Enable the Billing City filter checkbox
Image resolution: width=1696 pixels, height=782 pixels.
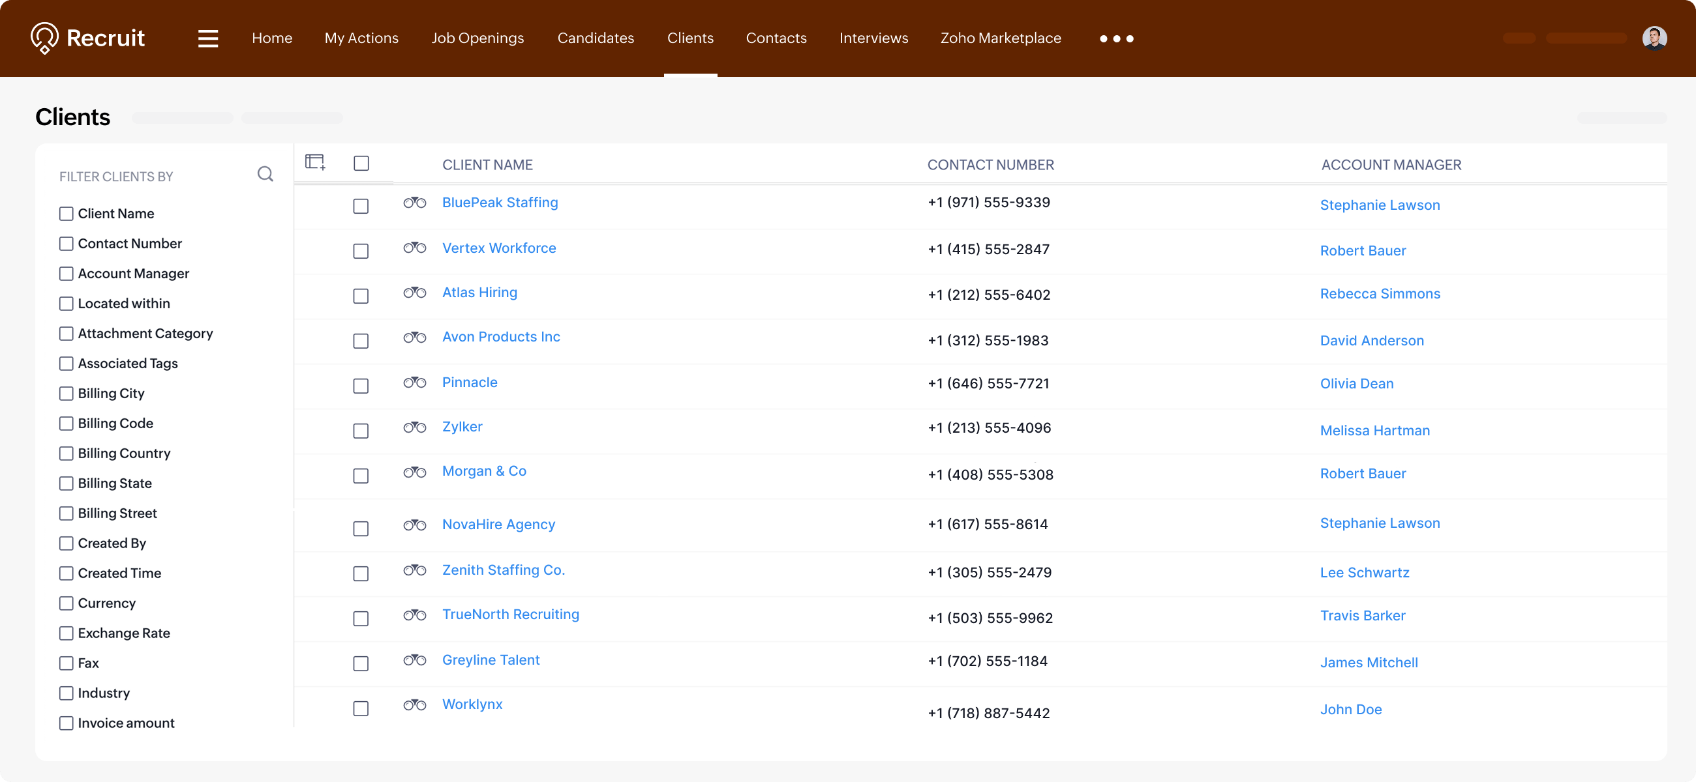click(x=67, y=394)
